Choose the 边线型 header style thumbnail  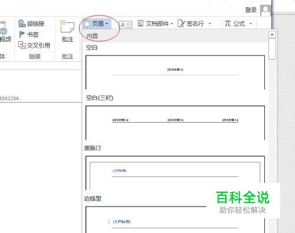[x=175, y=219]
